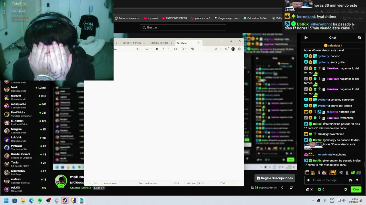Open Steam from taskbar
366x205 pixels.
point(65,200)
